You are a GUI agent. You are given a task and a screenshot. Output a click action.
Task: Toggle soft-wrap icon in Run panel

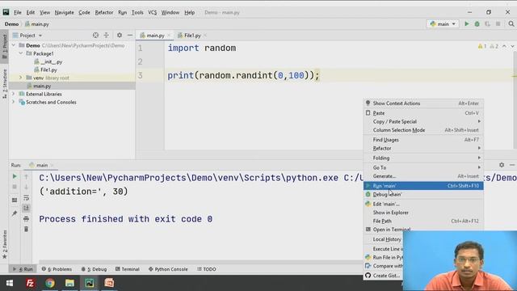27,197
